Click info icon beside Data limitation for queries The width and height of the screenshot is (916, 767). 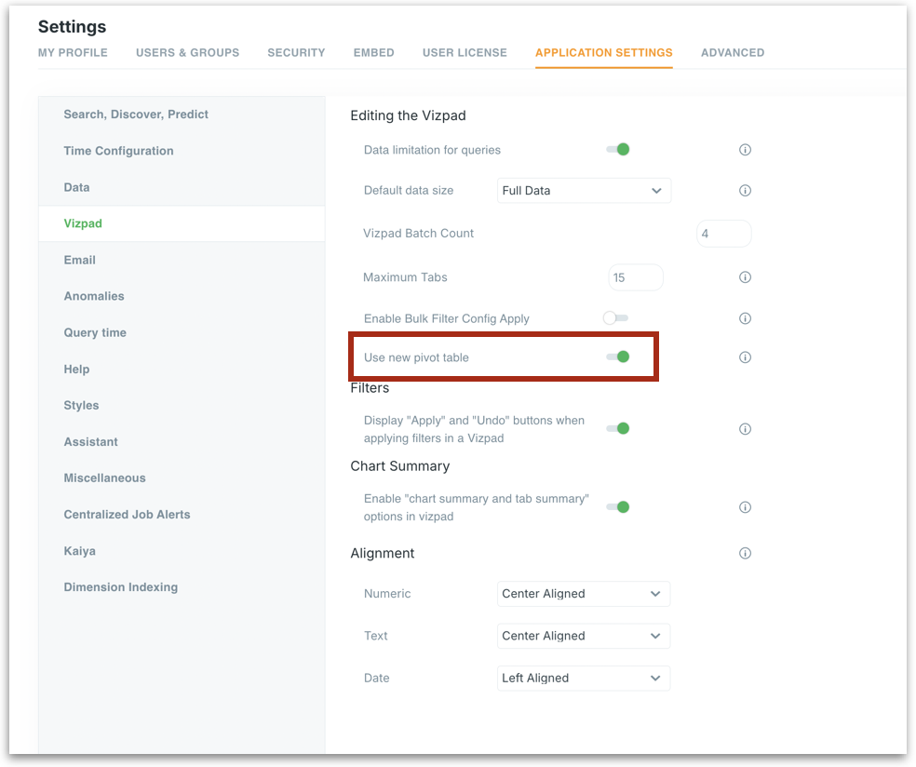(745, 150)
